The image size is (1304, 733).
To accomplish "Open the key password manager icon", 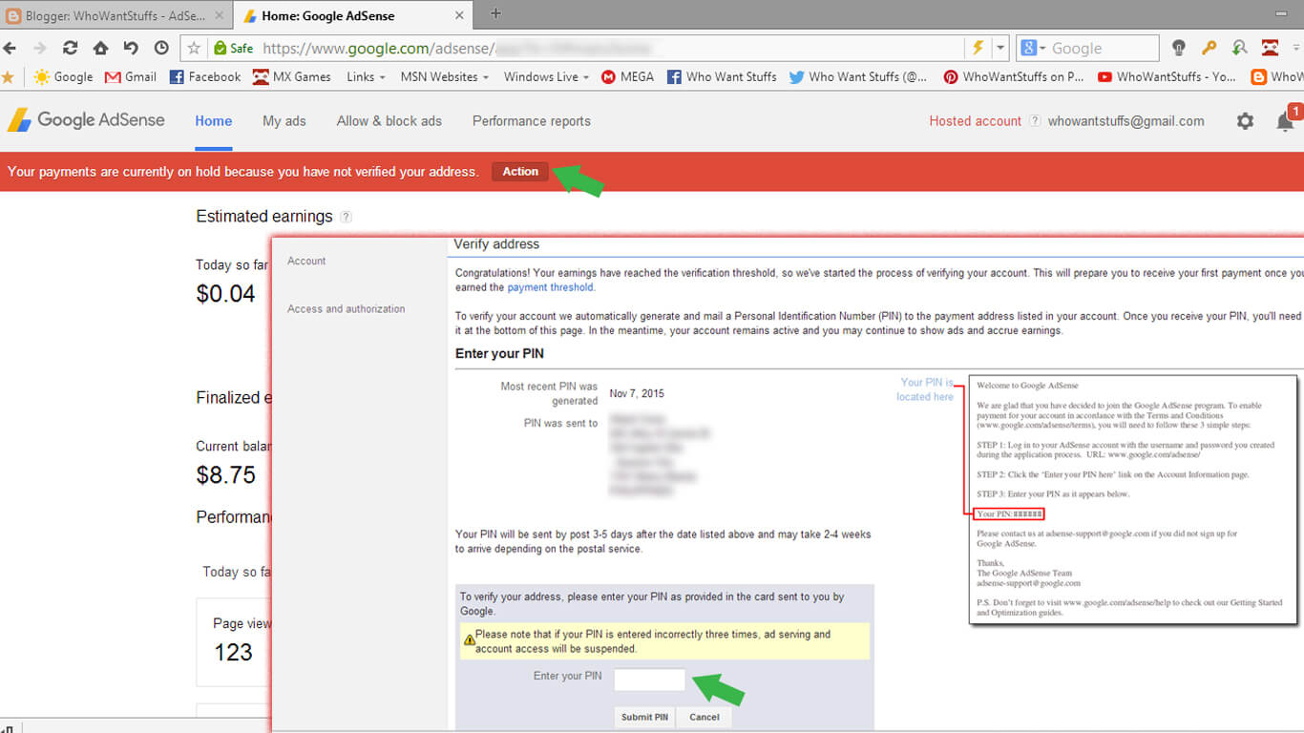I will pyautogui.click(x=1209, y=48).
